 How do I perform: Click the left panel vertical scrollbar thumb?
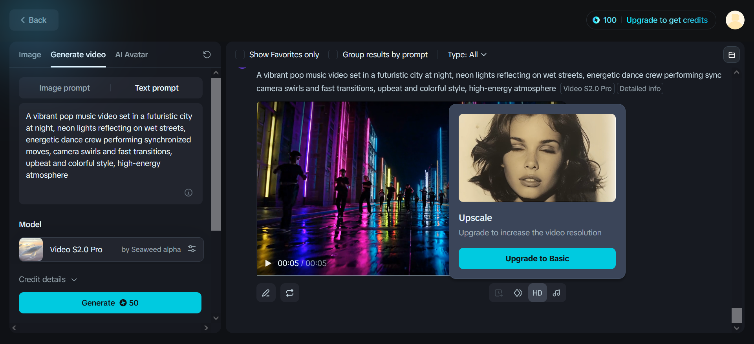[216, 154]
